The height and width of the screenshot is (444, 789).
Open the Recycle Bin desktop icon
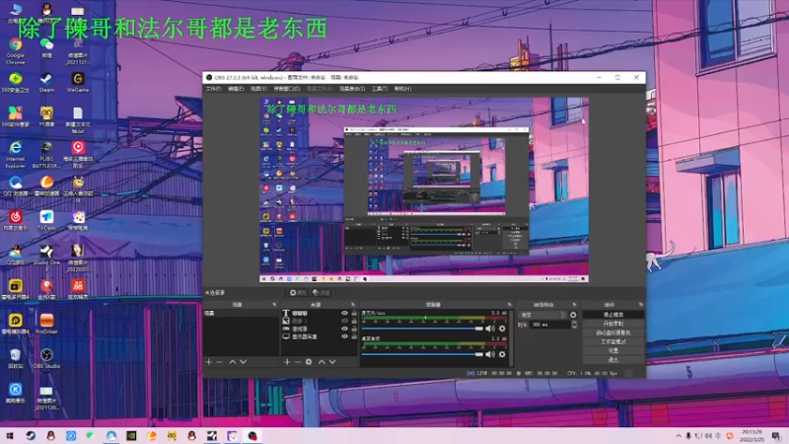tap(15, 359)
